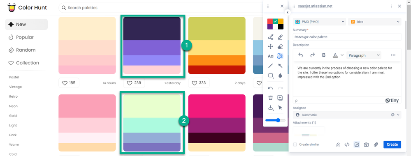The height and width of the screenshot is (156, 411).
Task: Collapse the drawing toolbar with chevron
Action: pos(288,12)
